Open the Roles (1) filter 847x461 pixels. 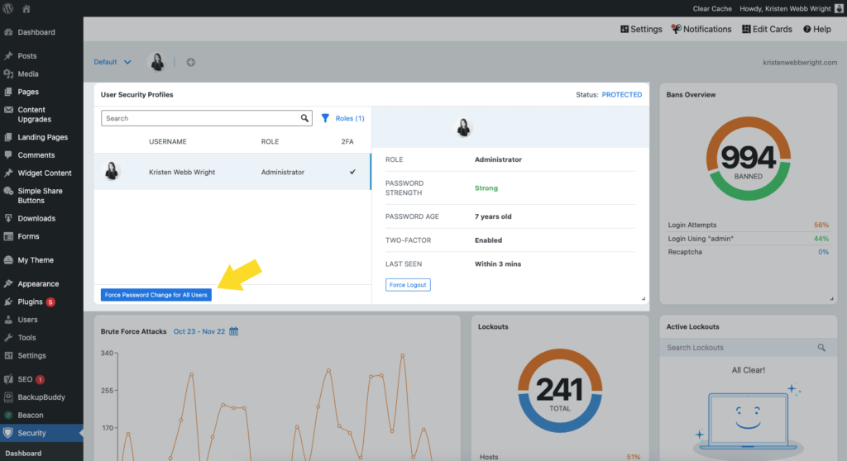pos(343,118)
